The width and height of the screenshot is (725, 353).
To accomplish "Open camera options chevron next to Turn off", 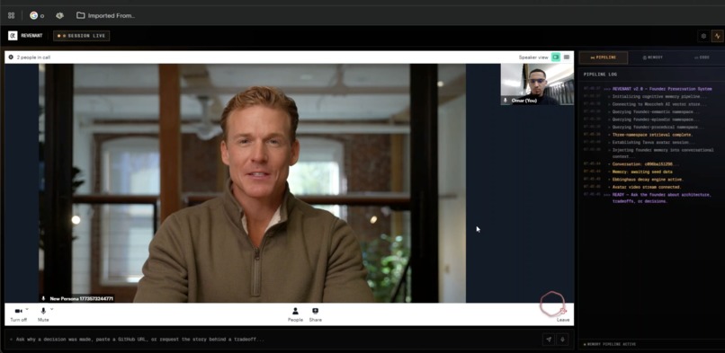I will [x=27, y=309].
